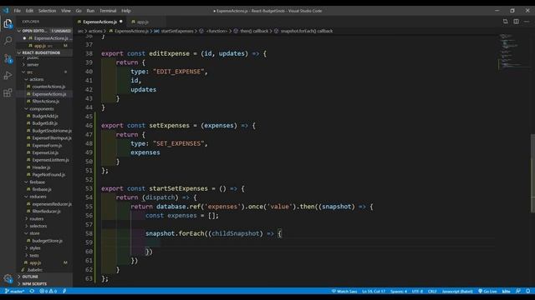Switch to the ExpenseActions.js editor tab
This screenshot has height=300, width=535.
tap(100, 22)
